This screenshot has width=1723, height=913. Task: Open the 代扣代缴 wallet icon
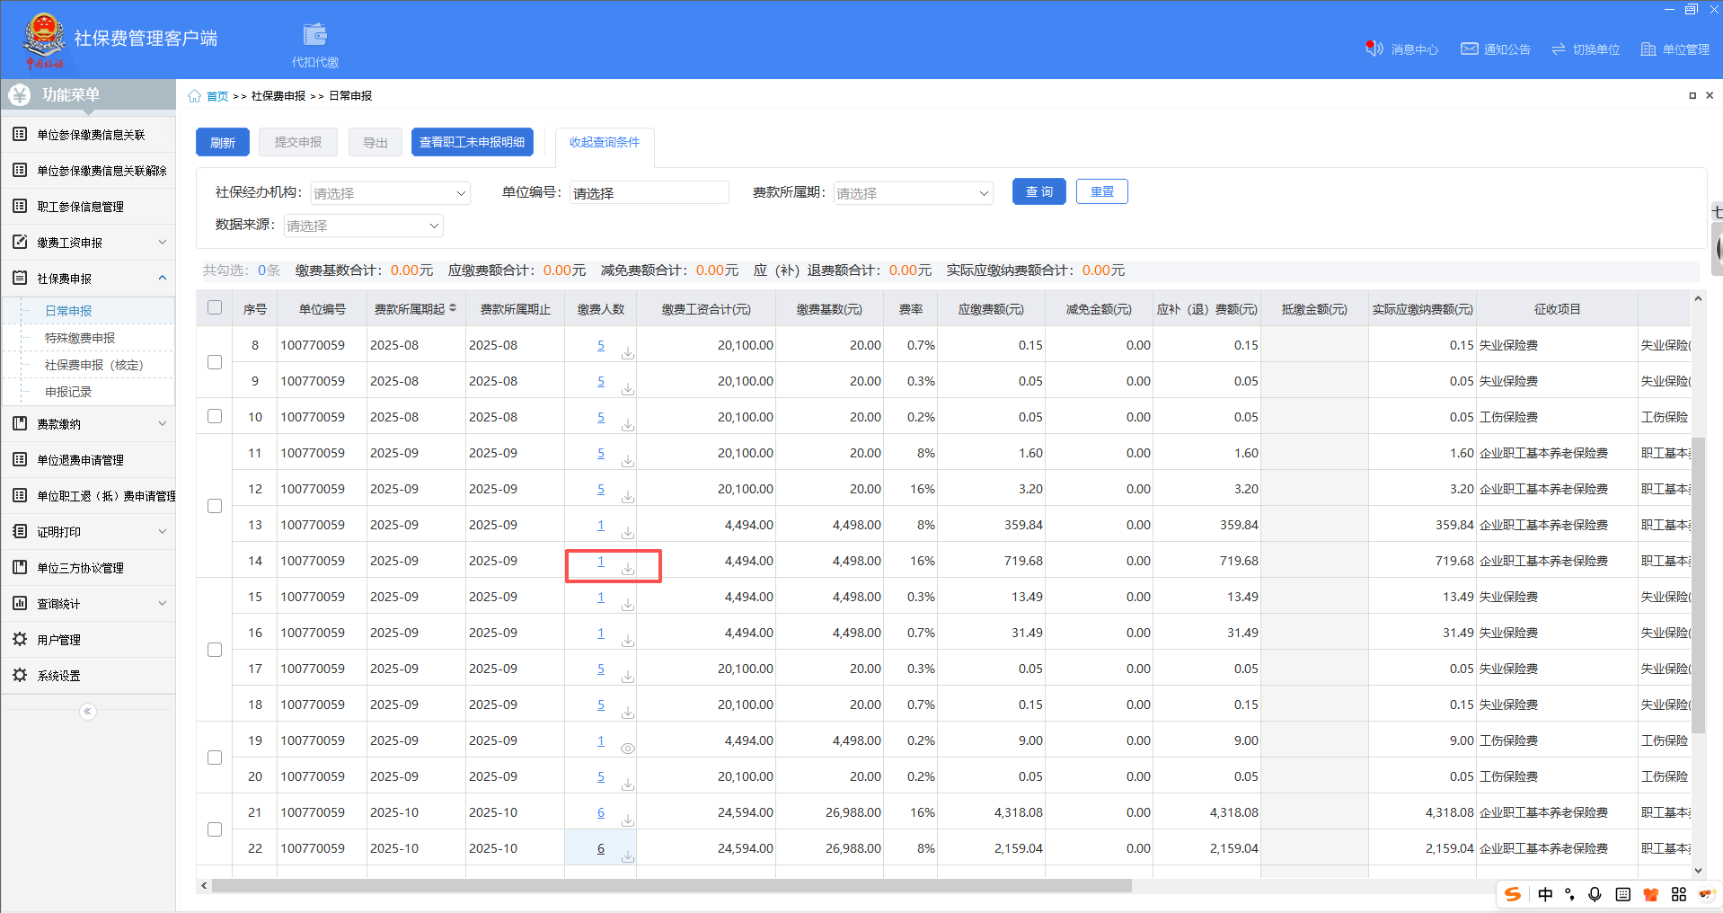click(314, 35)
